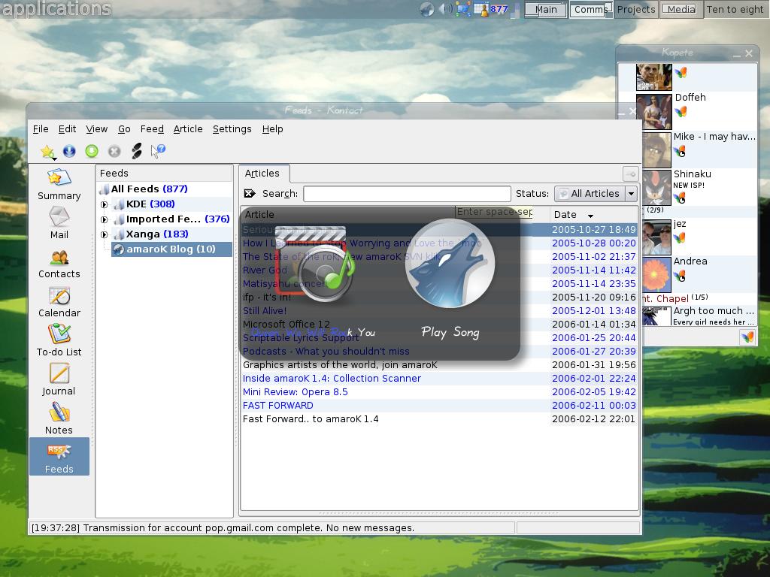The height and width of the screenshot is (577, 770).
Task: Switch to the Main virtual desktop
Action: coord(546,9)
